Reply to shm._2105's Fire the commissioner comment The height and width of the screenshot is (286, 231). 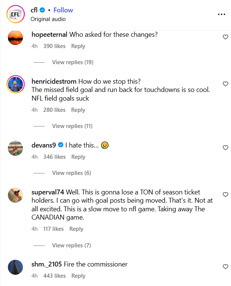[78, 276]
